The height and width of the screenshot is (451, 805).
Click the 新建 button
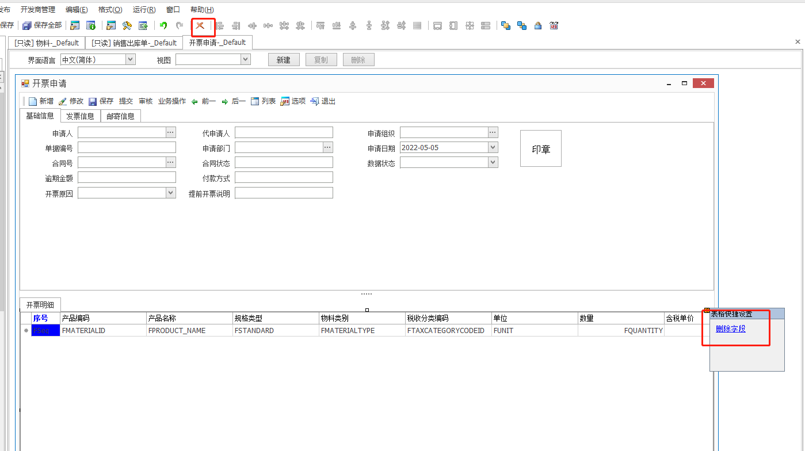[x=284, y=60]
